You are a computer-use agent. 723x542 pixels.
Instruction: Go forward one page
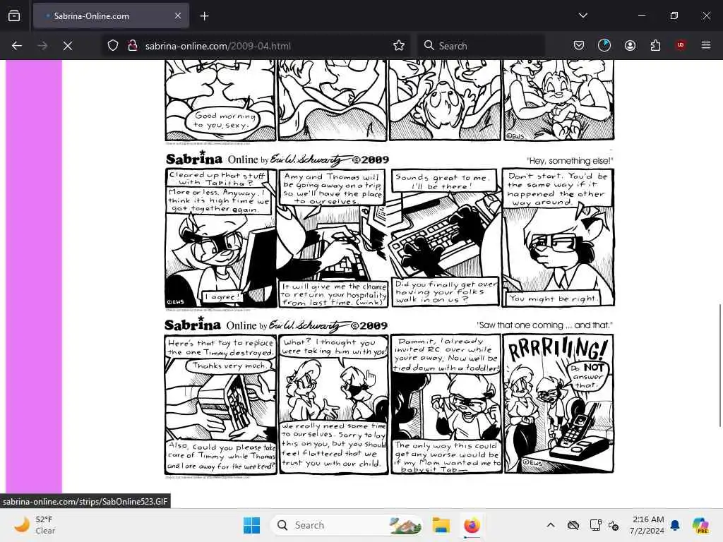click(42, 46)
